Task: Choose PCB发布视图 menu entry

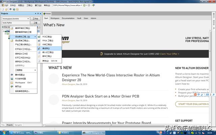Action: pyautogui.click(x=23, y=79)
